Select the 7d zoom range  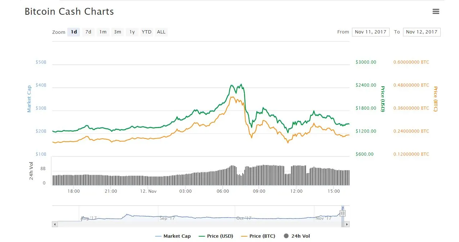[88, 32]
